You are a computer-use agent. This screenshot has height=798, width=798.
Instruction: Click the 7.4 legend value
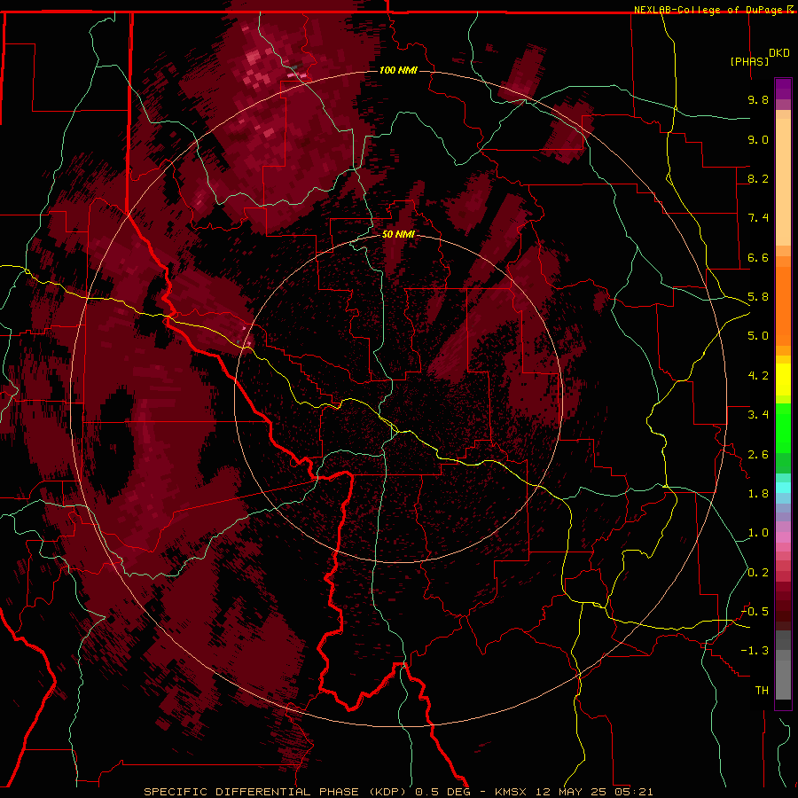pyautogui.click(x=758, y=218)
